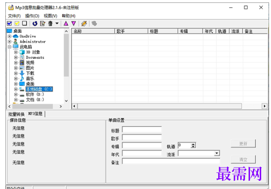271x189 pixels.
Task: Click the Winamp lightning bolt play icon
Action: pos(84,23)
